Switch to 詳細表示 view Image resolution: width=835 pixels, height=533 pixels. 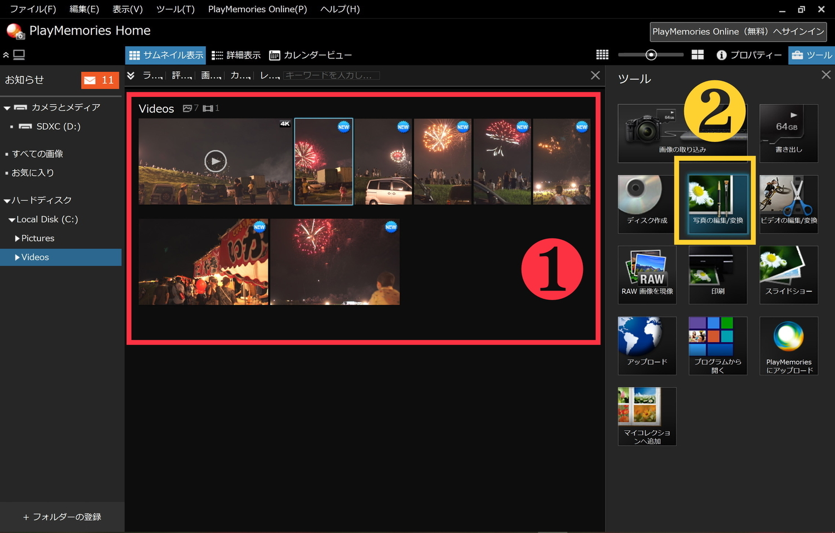237,55
